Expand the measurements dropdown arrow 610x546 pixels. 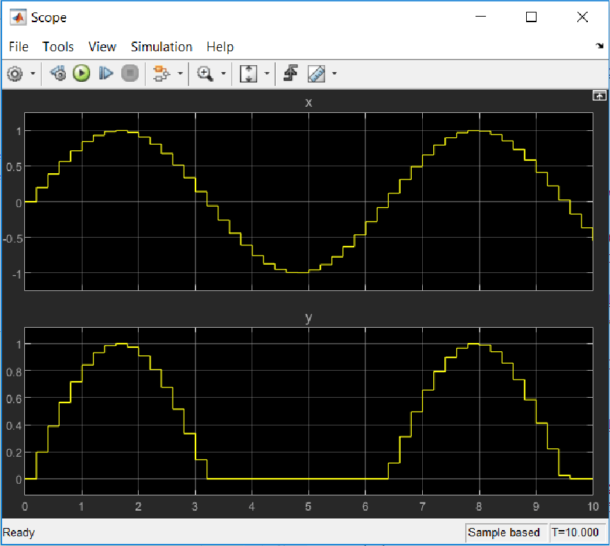(335, 73)
